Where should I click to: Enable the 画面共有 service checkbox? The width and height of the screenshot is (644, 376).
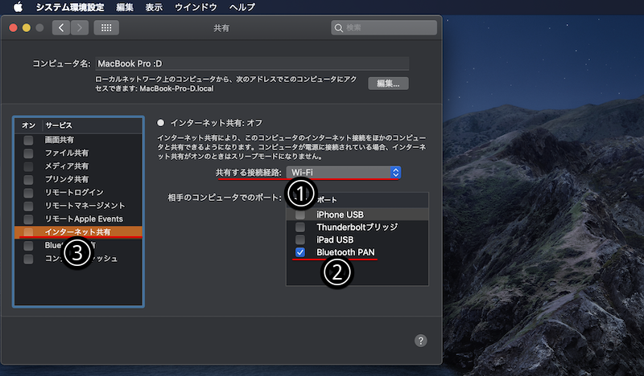[x=29, y=140]
